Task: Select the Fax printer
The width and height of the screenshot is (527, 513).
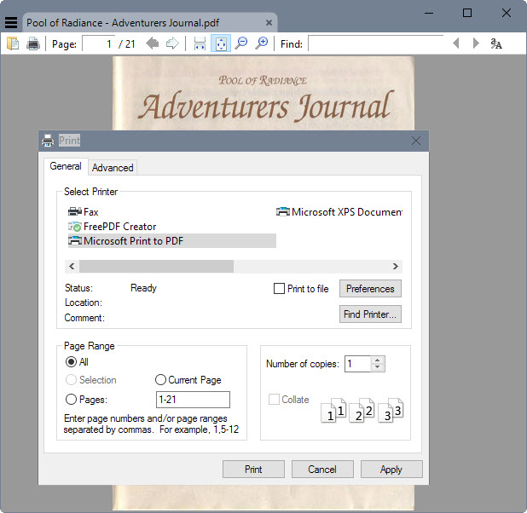Action: [x=83, y=212]
